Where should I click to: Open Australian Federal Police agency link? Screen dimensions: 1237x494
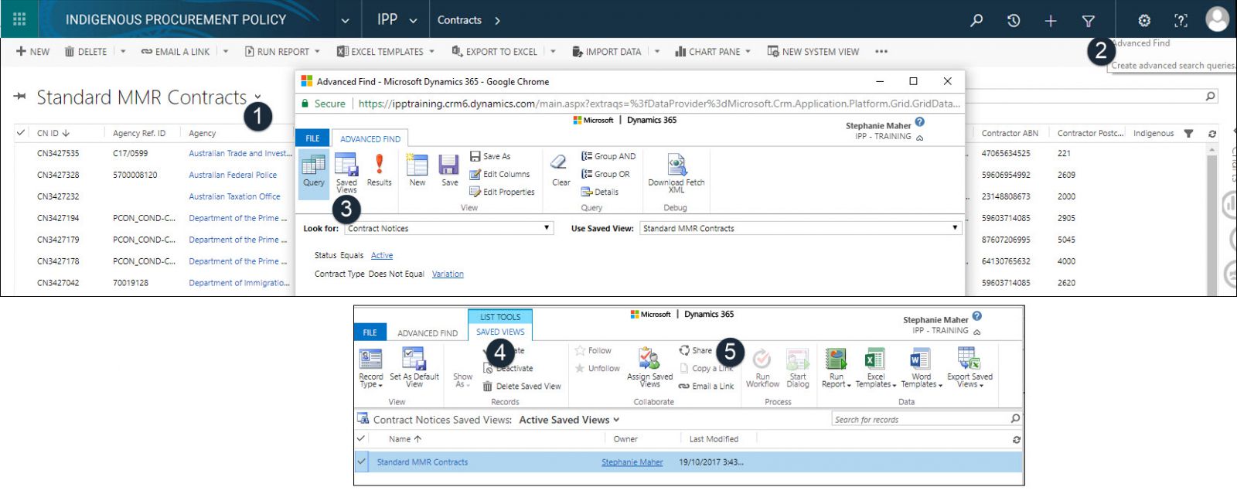click(x=233, y=175)
